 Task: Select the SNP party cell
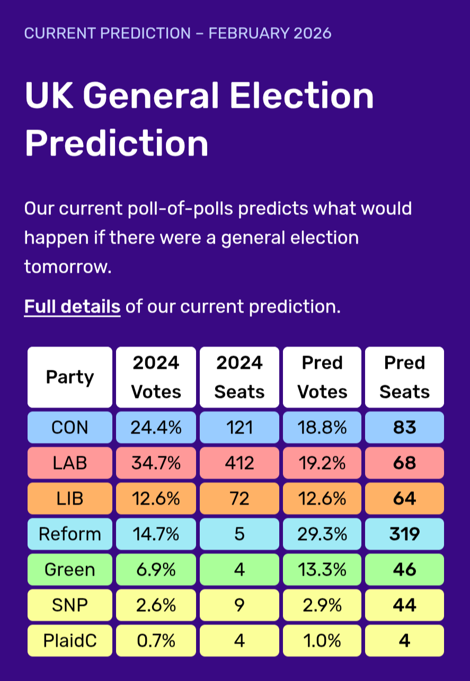tap(70, 605)
